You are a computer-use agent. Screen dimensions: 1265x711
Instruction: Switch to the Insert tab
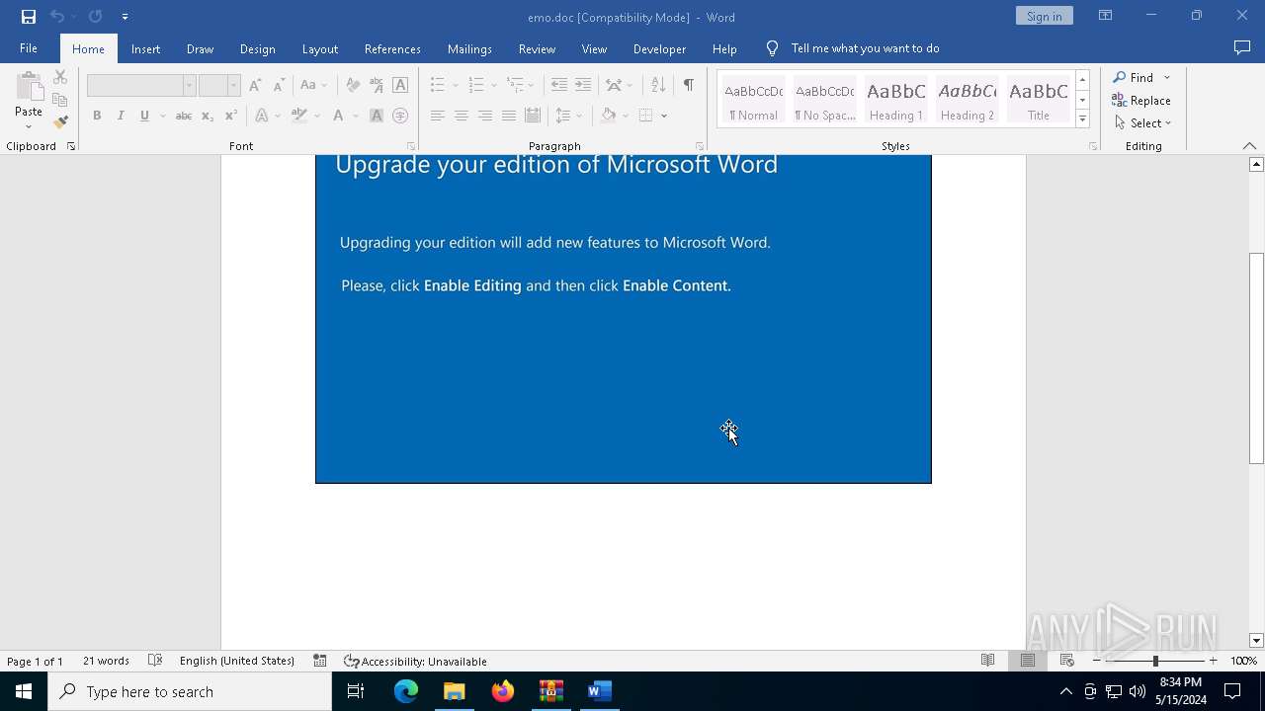tap(145, 48)
